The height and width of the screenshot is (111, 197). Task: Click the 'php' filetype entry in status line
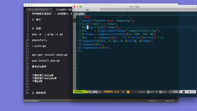click(164, 92)
